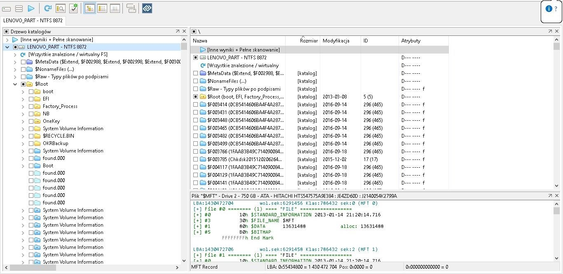This screenshot has width=563, height=274.
Task: Click the file list vertical scrollbar down arrow
Action: 556,186
